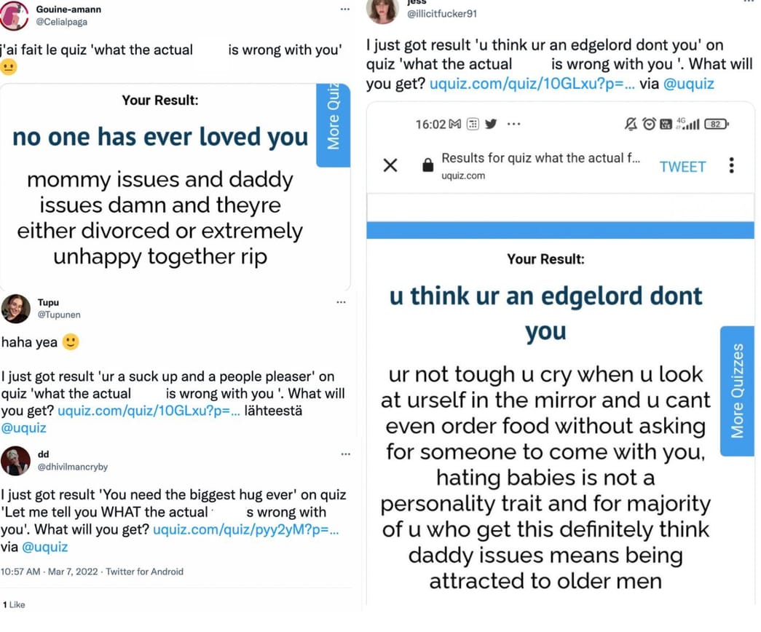Select the VoLTE indicator icon
The height and width of the screenshot is (632, 761).
point(667,124)
